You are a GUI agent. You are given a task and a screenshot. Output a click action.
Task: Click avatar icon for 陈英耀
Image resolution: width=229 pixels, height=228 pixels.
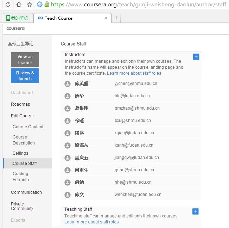(68, 84)
